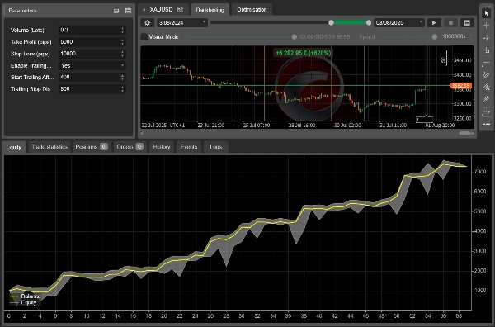
Task: Click chart scrollbar left arrow
Action: click(142, 133)
